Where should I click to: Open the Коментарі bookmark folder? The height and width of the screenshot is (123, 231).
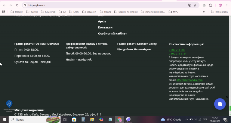(x=48, y=12)
